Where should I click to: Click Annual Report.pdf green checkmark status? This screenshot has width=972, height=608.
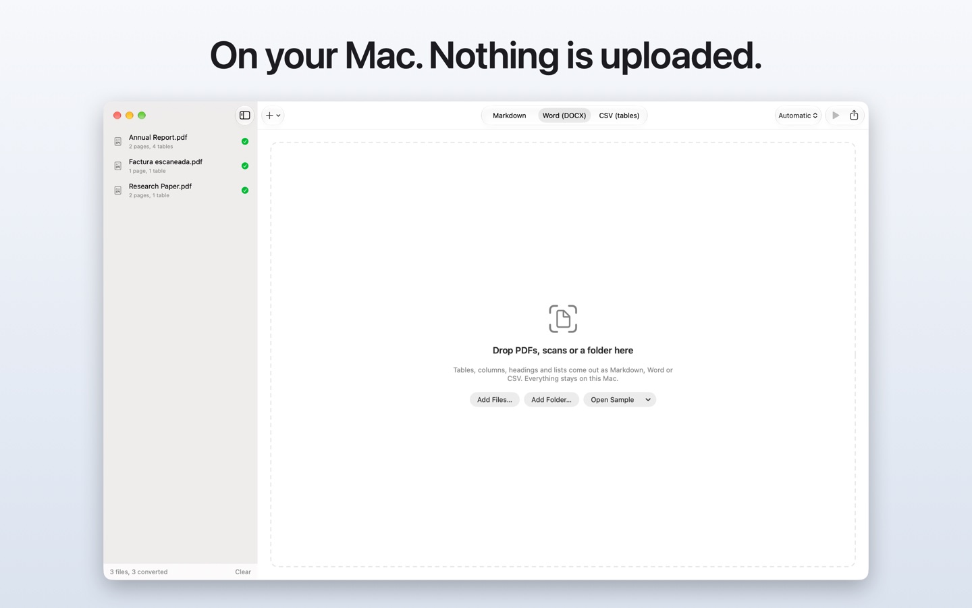tap(245, 141)
